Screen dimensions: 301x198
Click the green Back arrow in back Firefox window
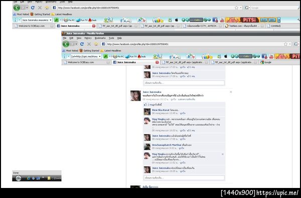pos(17,8)
